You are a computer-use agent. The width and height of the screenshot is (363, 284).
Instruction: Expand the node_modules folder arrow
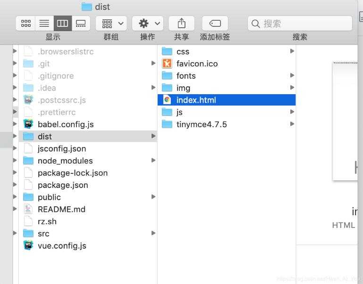tap(153, 161)
